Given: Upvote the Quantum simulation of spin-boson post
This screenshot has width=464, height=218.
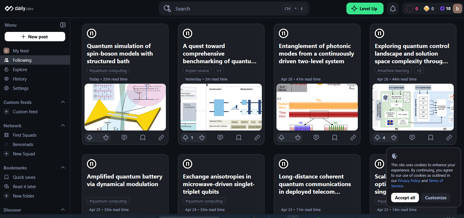Looking at the screenshot, I should pyautogui.click(x=90, y=138).
